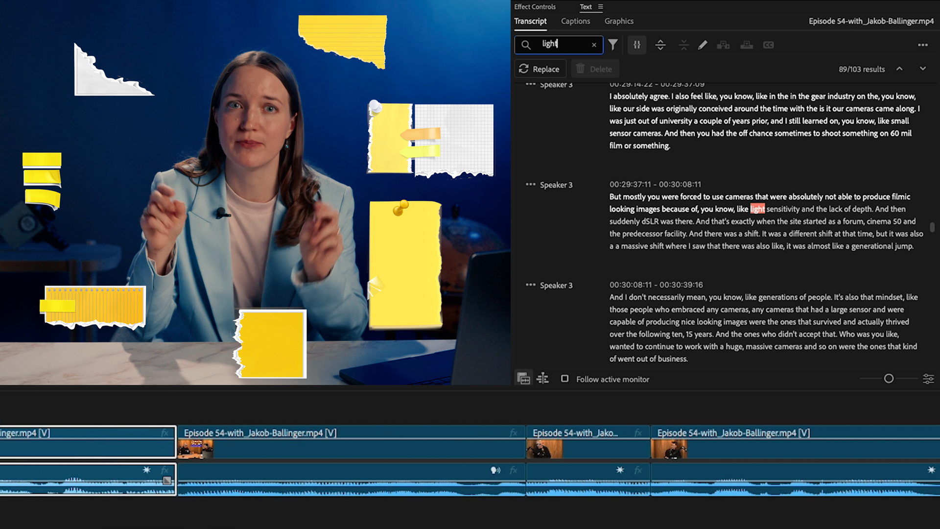Clear the light search term with the x
The height and width of the screenshot is (529, 940).
[x=594, y=45]
